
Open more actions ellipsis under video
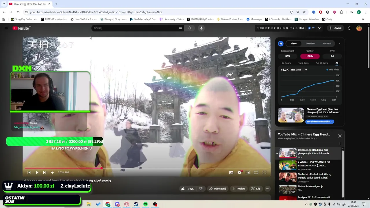pos(268,189)
